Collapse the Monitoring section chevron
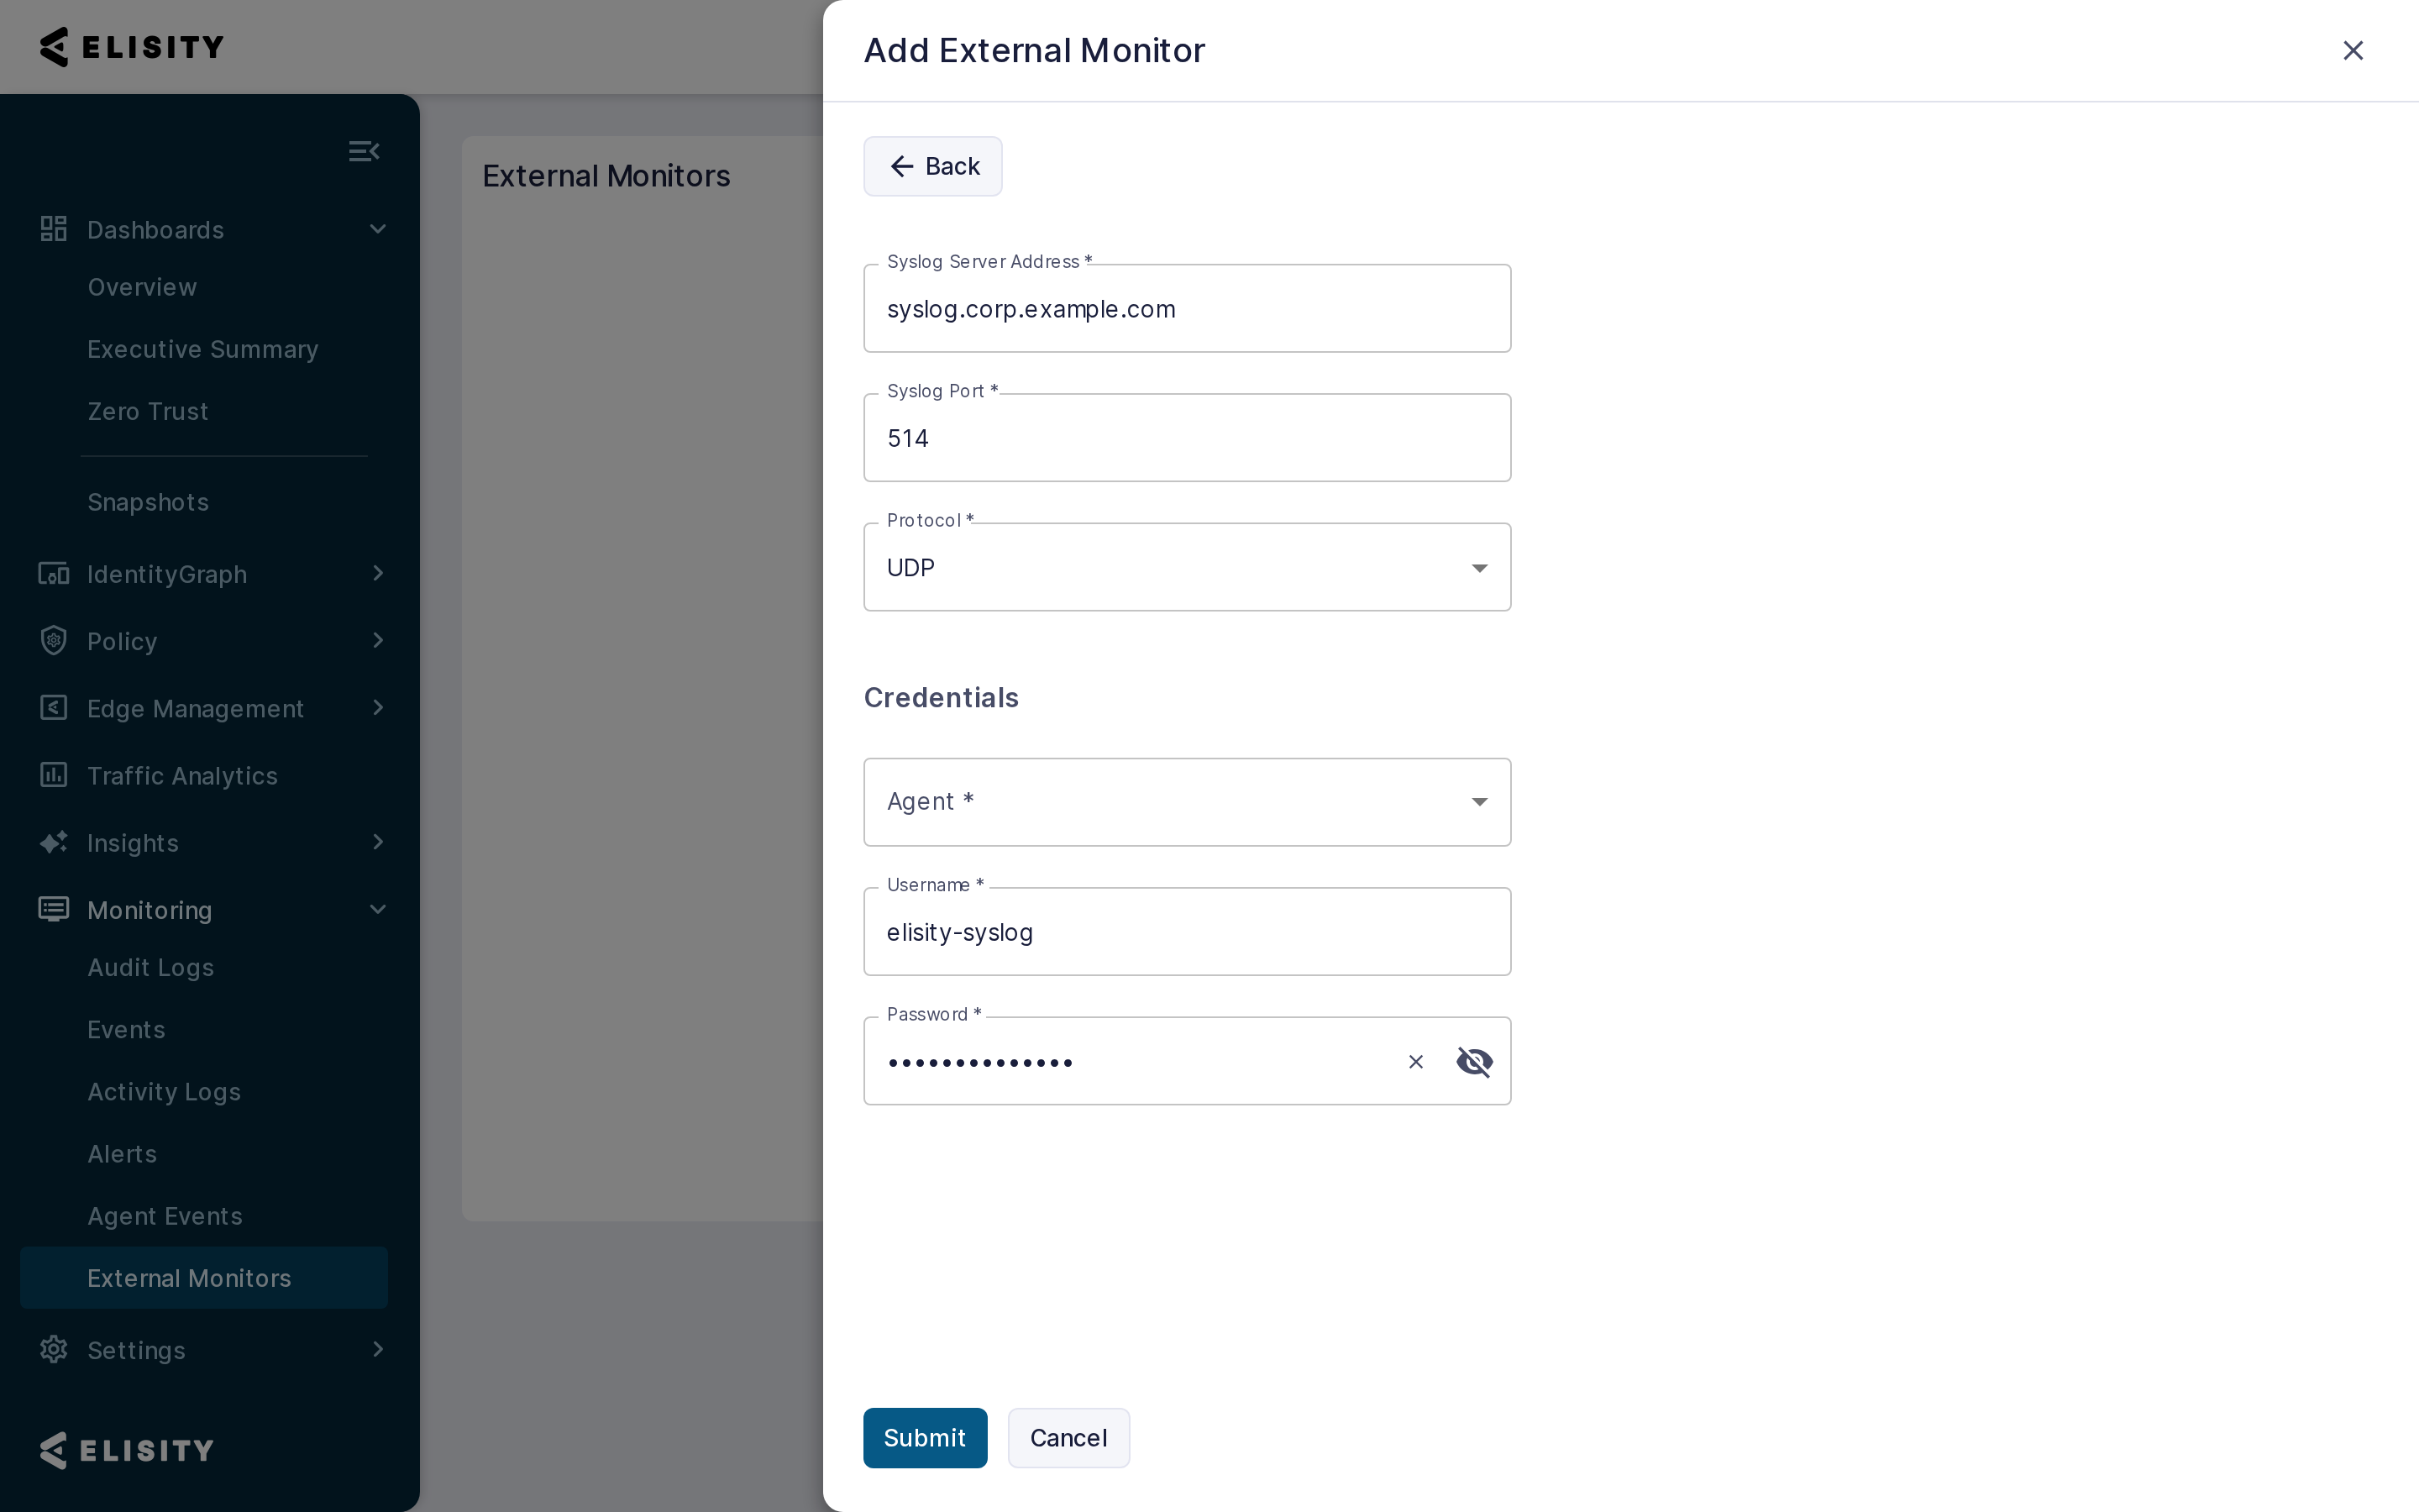The width and height of the screenshot is (2419, 1512). tap(378, 909)
